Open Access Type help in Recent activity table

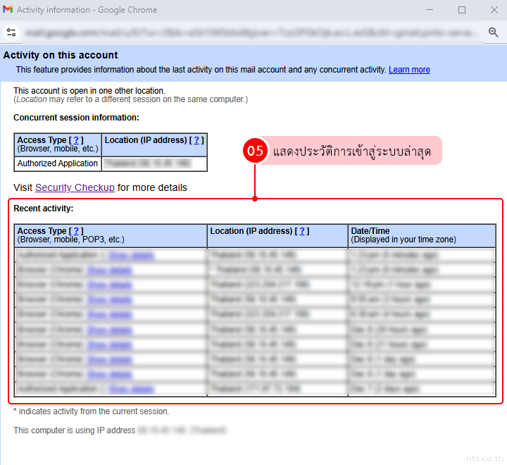click(x=76, y=230)
